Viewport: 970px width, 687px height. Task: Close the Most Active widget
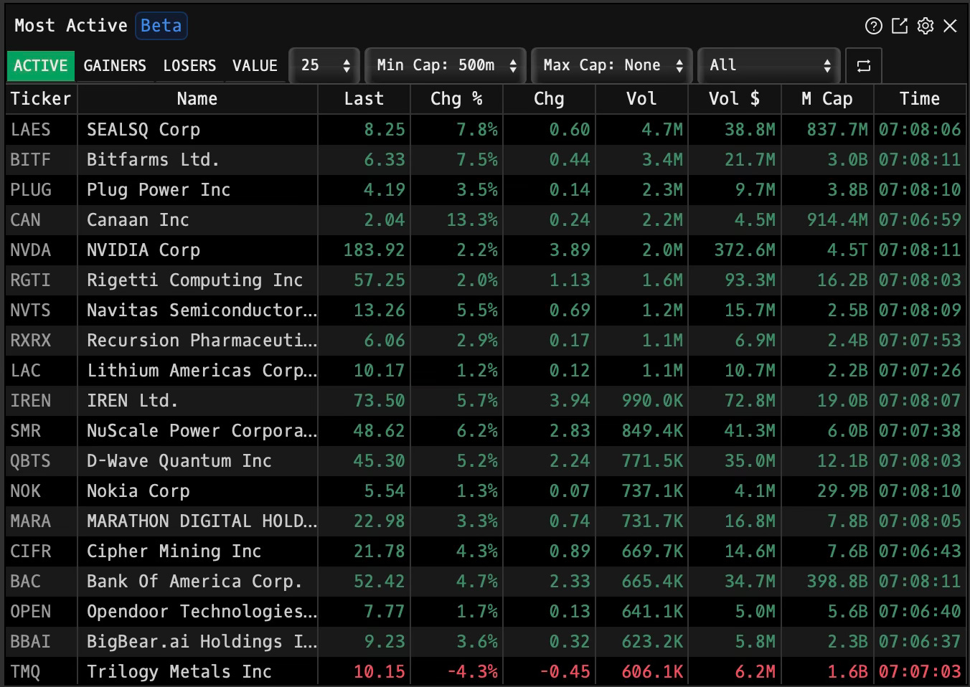pos(951,27)
